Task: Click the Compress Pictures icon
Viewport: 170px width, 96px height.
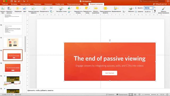Action: 51,8
